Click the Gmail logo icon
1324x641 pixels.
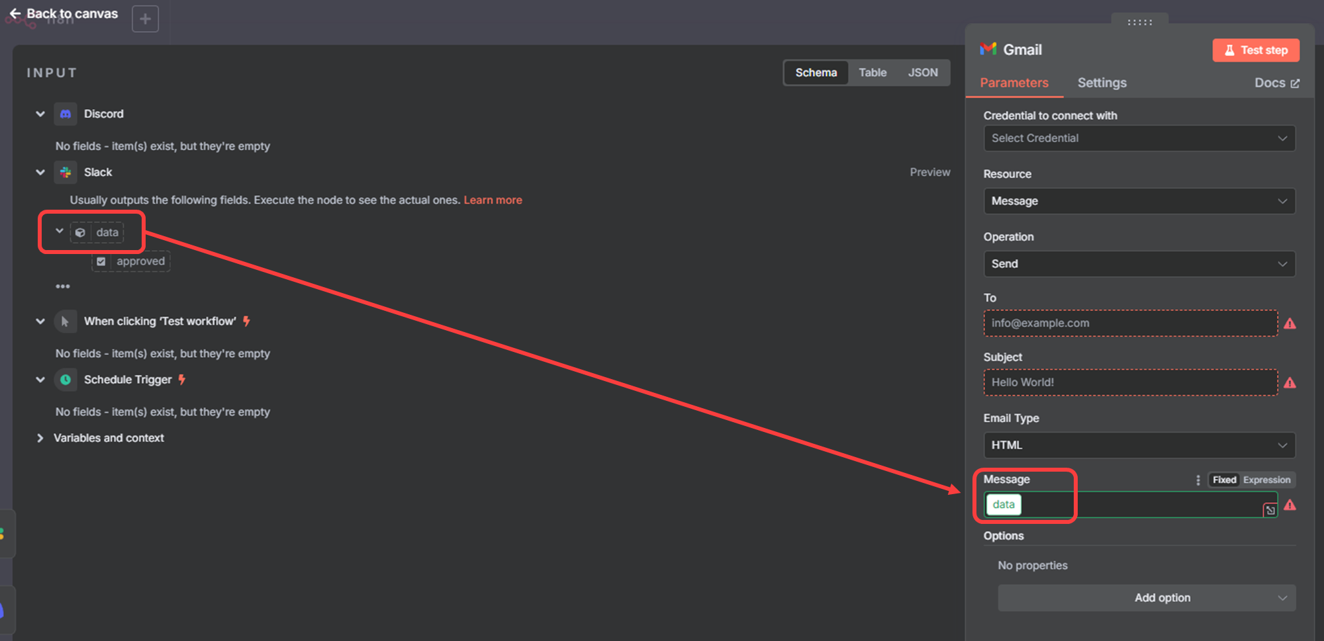pos(988,49)
